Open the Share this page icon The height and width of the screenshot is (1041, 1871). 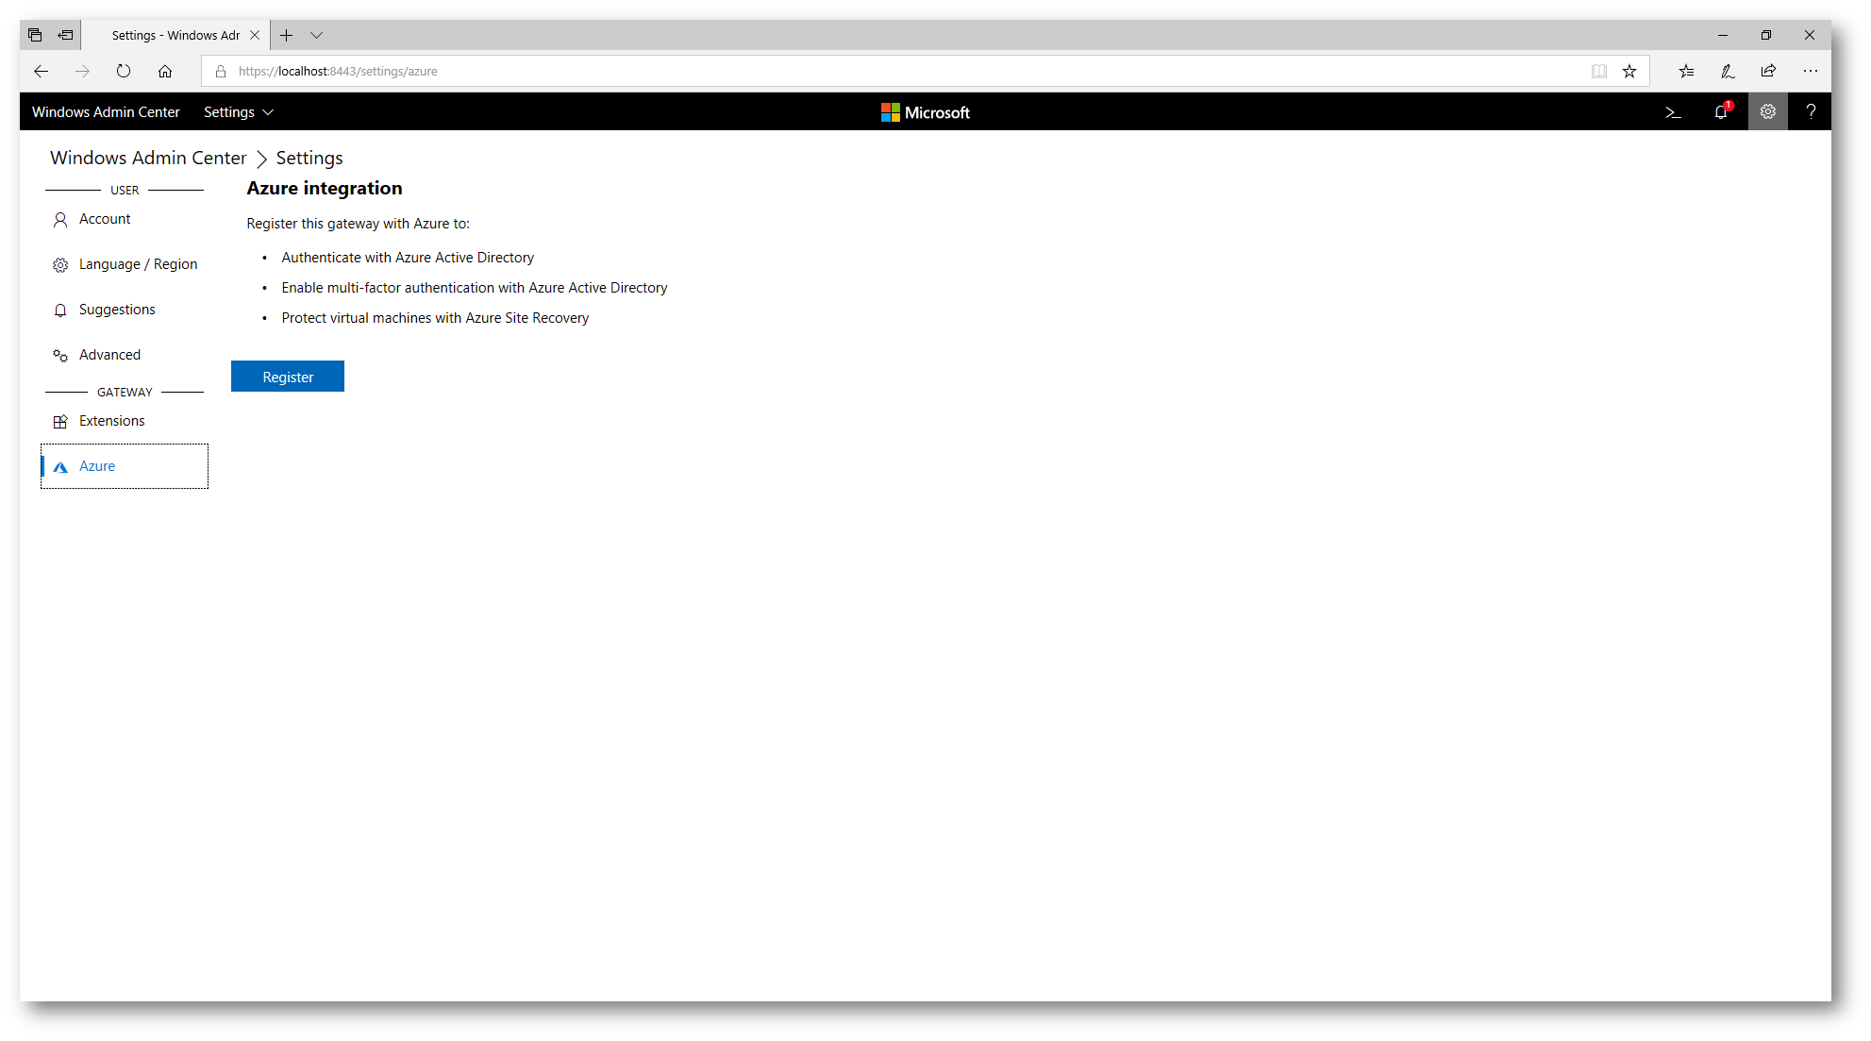(x=1768, y=72)
